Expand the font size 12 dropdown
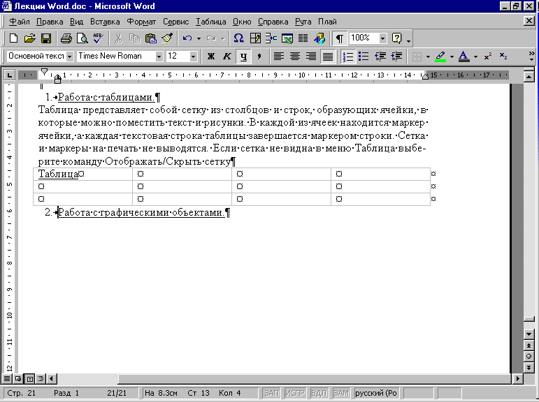 coord(194,57)
